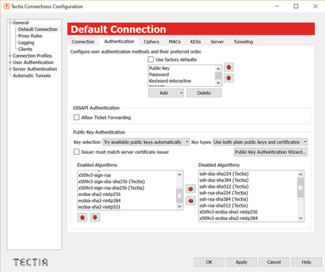The height and width of the screenshot is (272, 325).
Task: Move selected authentication method up
Action: tap(229, 67)
